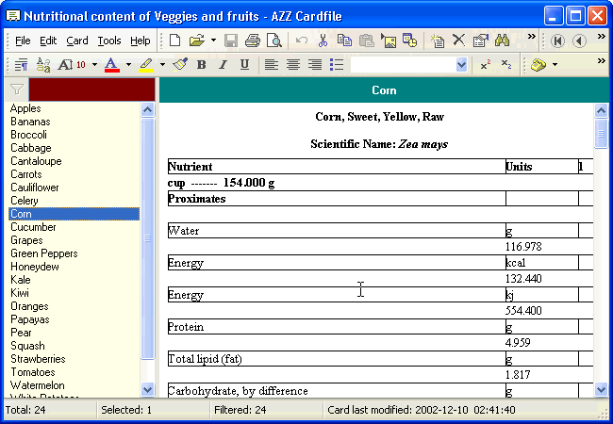The width and height of the screenshot is (613, 424).
Task: Show more standard toolbar buttons chevron
Action: point(531,37)
